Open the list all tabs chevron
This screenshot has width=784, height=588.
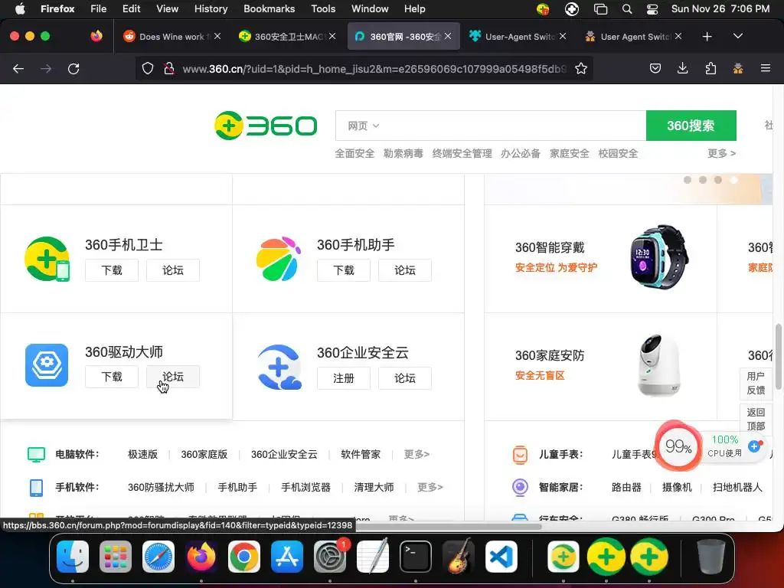click(737, 37)
